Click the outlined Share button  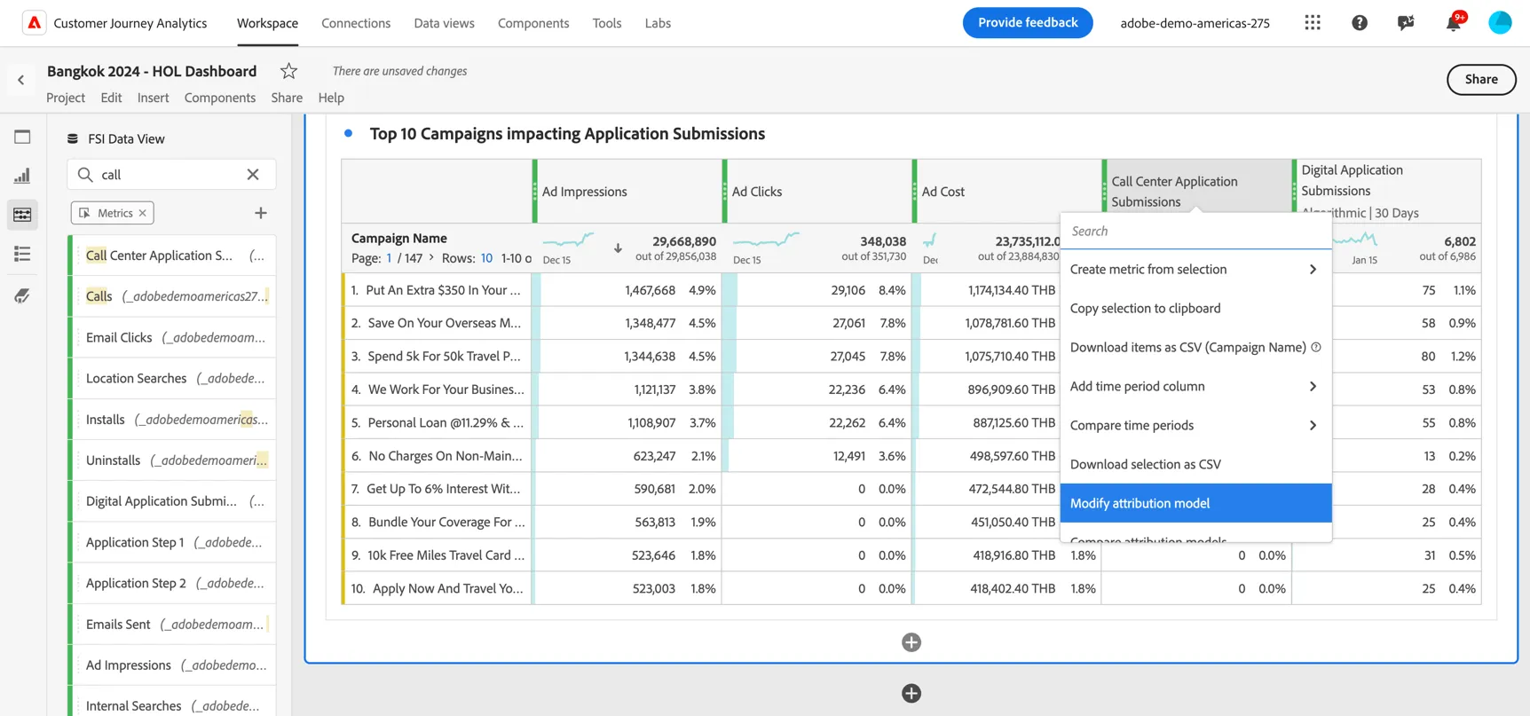[1481, 79]
